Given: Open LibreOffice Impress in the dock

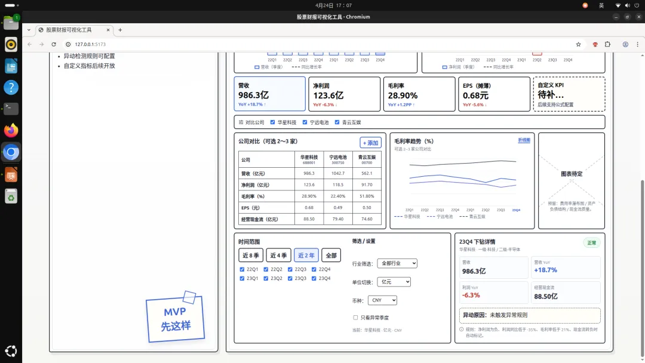Looking at the screenshot, I should coord(11,175).
